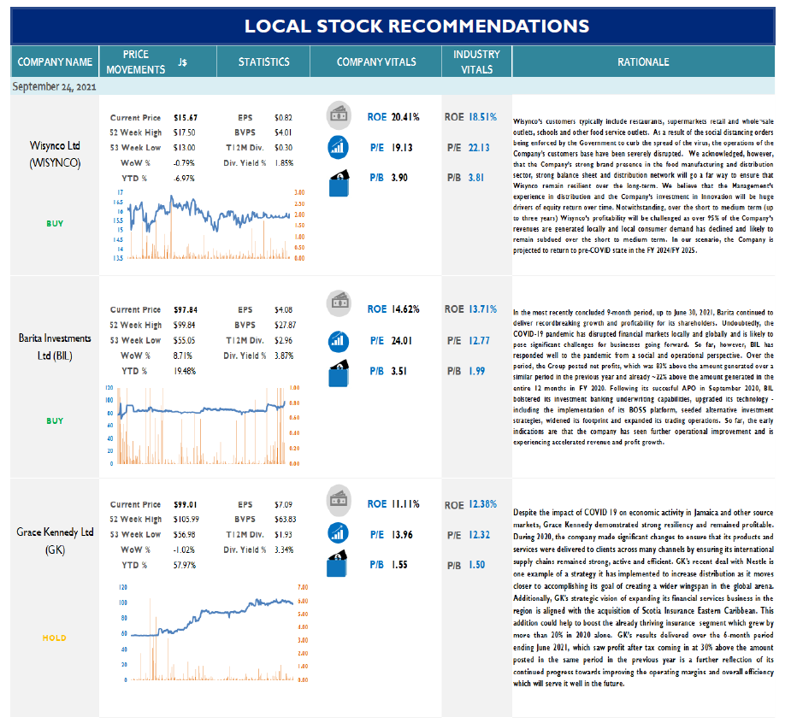Viewport: 797px width, 723px height.
Task: Select the Company Name column header
Action: coord(55,62)
